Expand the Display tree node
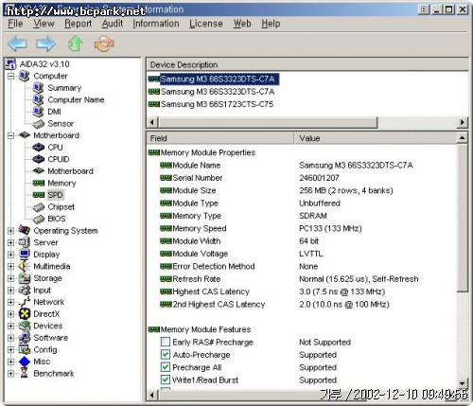The width and height of the screenshot is (473, 406). 10,255
